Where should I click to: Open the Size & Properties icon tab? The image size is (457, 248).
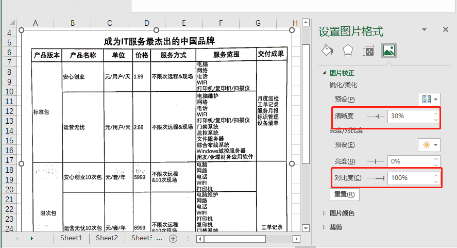click(x=368, y=51)
